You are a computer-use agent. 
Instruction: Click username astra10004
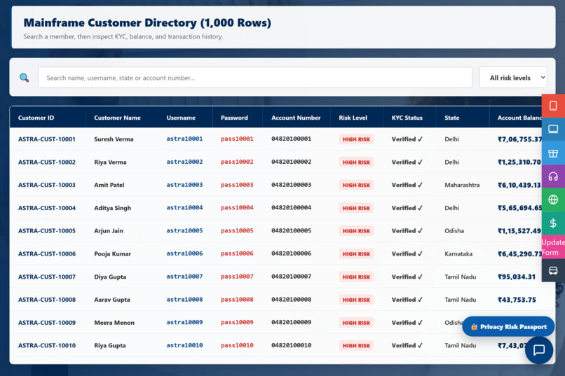pyautogui.click(x=184, y=208)
